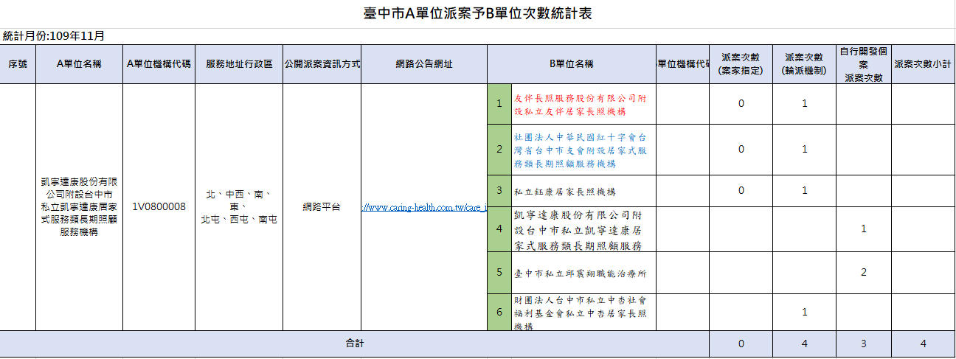Click 輪派機制 value 1 in 友伴長照 row

point(804,104)
